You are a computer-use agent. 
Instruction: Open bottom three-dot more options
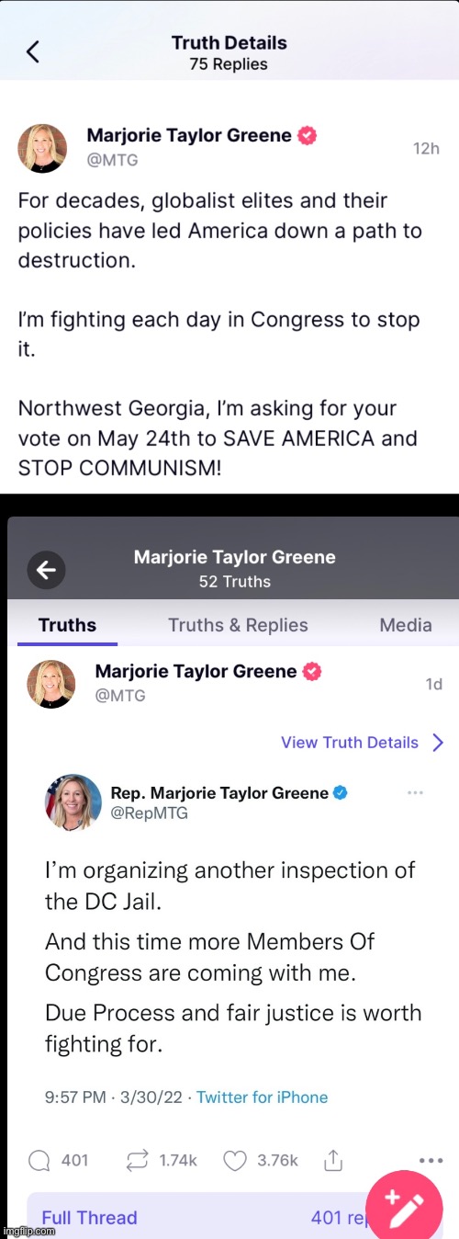[x=431, y=1160]
